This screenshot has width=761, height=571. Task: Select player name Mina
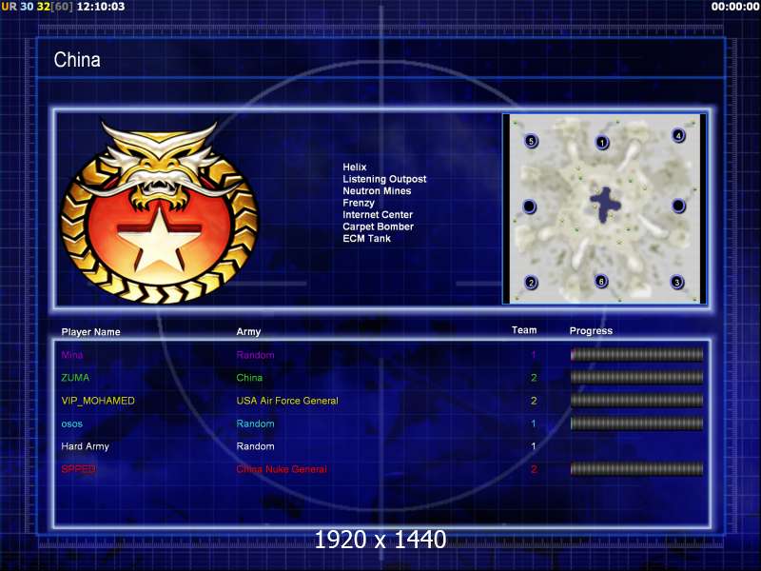(x=72, y=355)
